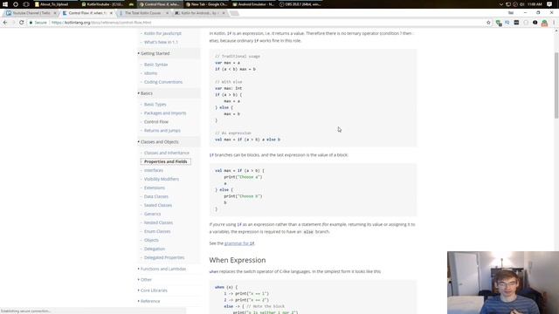Open Packages and Imports page
Image resolution: width=559 pixels, height=314 pixels.
point(165,113)
